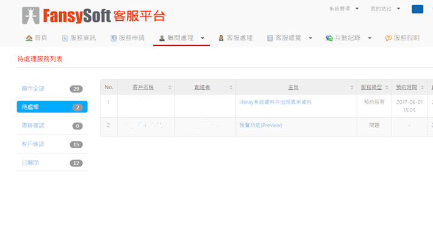Screen dimensions: 433x244
Task: Click the 服務申請 form icon
Action: click(x=113, y=38)
